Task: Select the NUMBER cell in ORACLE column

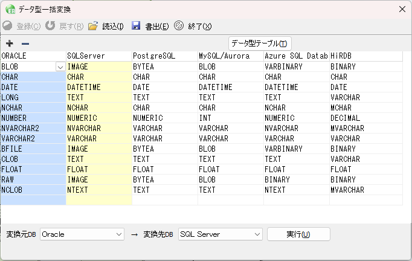Action: 33,118
